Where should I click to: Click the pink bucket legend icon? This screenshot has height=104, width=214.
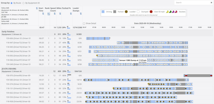176,12
